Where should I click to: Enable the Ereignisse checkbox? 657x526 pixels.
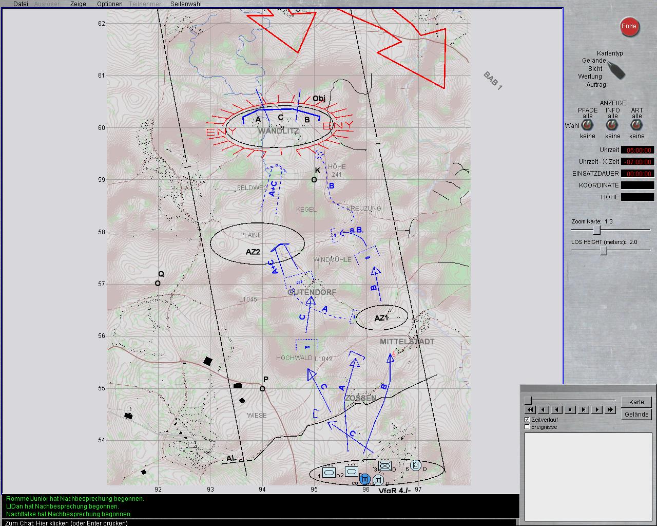pos(527,427)
